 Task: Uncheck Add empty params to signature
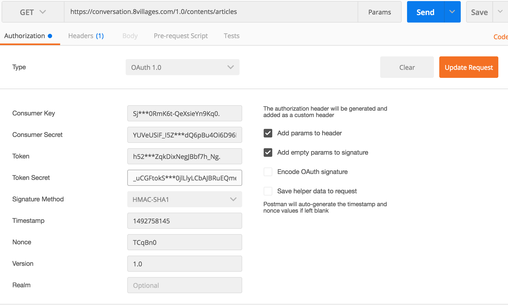coord(268,152)
